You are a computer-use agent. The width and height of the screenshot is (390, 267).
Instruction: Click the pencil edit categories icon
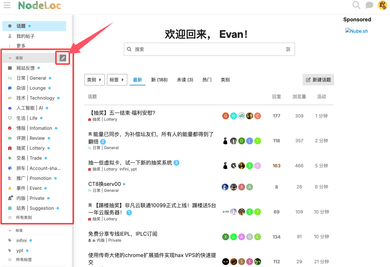(63, 58)
